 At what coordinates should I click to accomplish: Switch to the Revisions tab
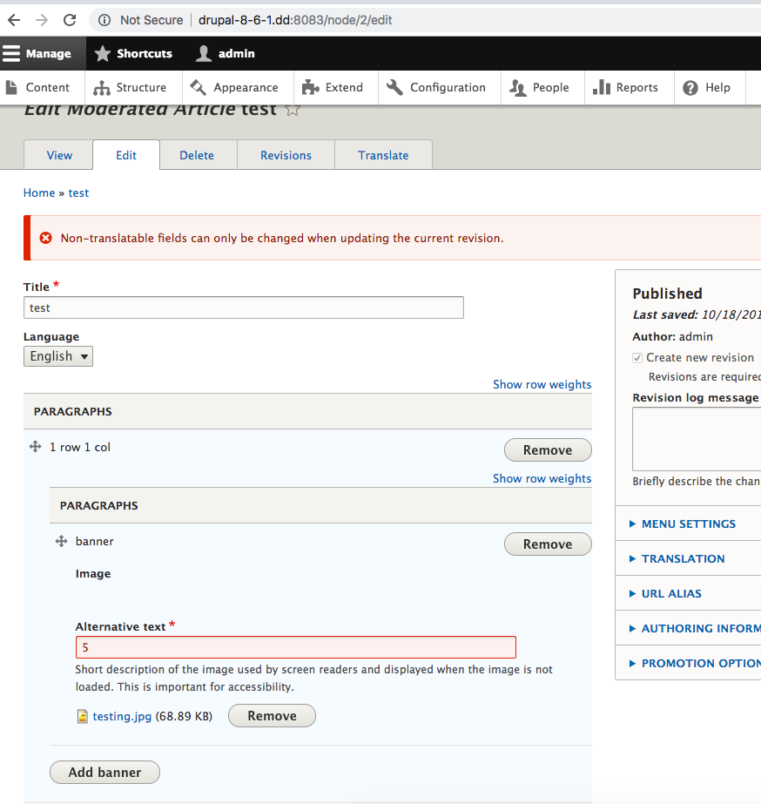click(286, 154)
